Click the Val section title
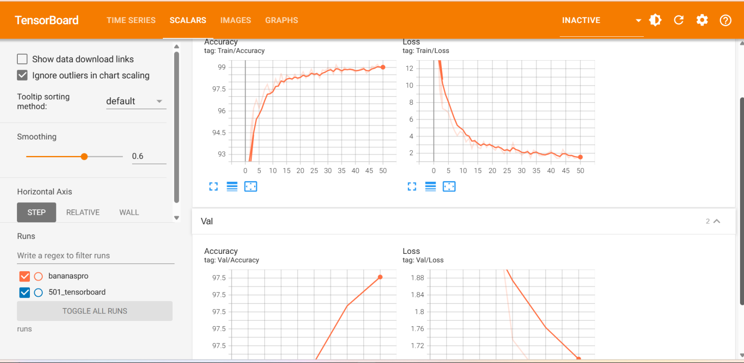The height and width of the screenshot is (363, 744). click(x=207, y=221)
